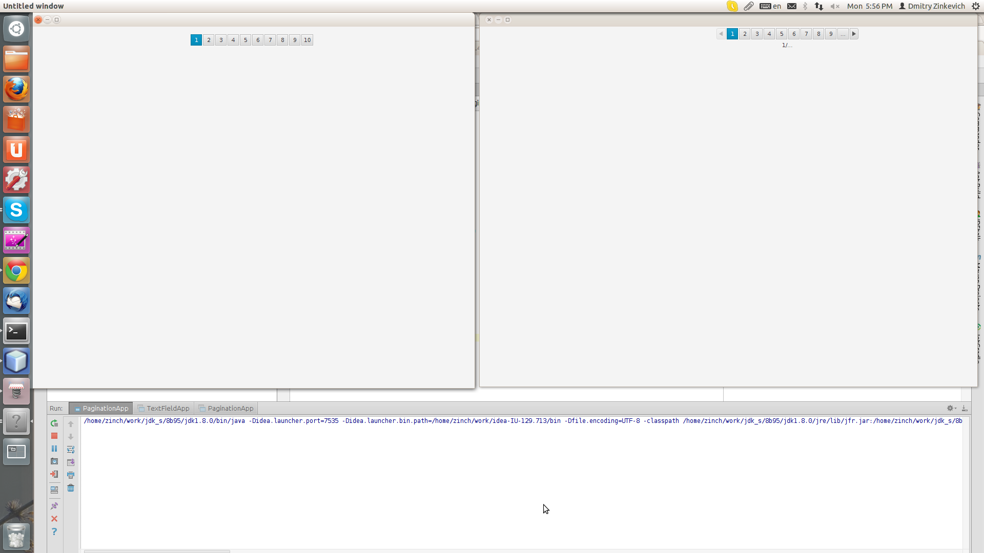The width and height of the screenshot is (984, 553).
Task: Pause program output using the pause icon
Action: tap(54, 449)
